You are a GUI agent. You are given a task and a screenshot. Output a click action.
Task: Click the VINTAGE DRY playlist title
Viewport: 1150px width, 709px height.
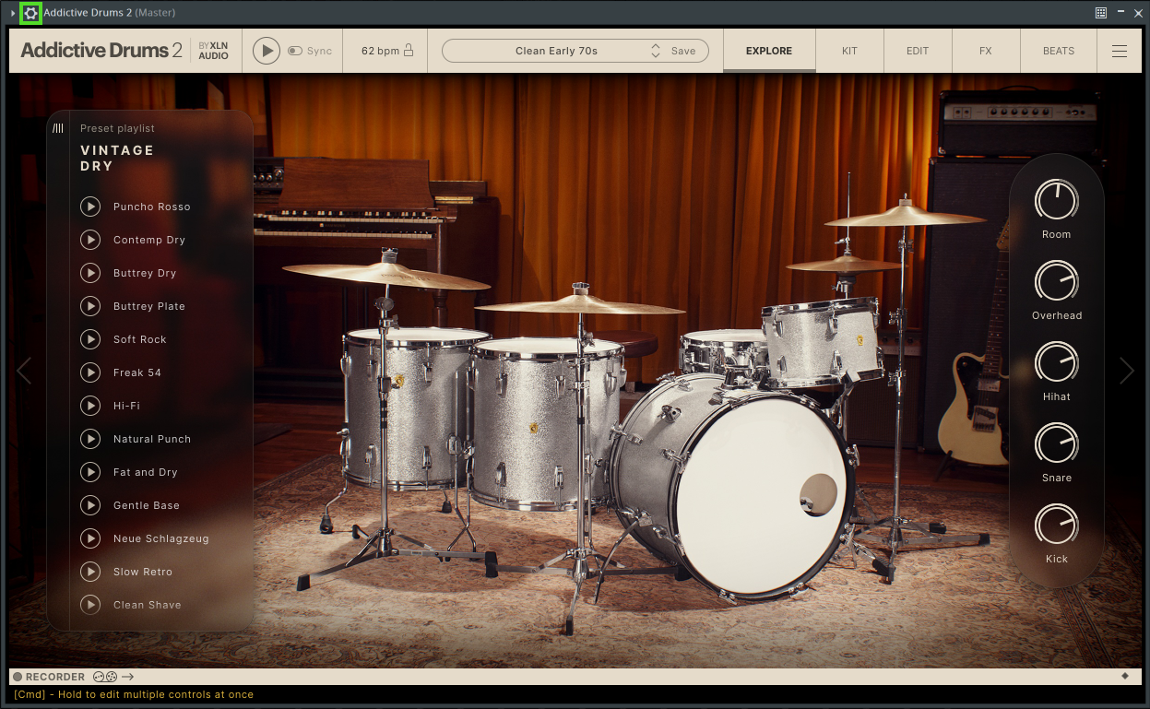(117, 158)
